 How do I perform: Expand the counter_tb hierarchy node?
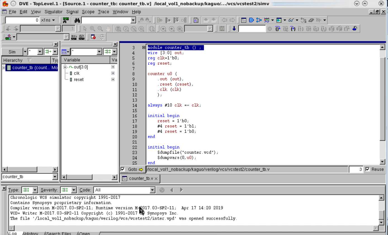pos(4,68)
